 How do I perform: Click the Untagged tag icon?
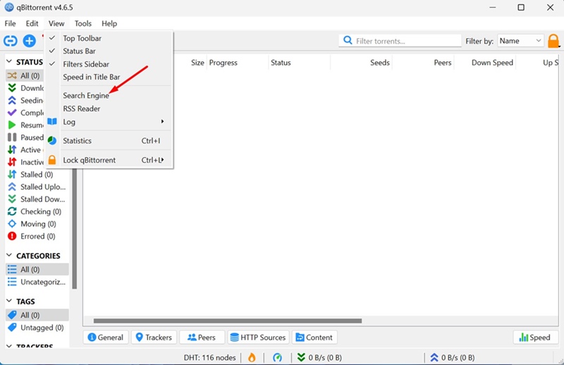click(12, 328)
